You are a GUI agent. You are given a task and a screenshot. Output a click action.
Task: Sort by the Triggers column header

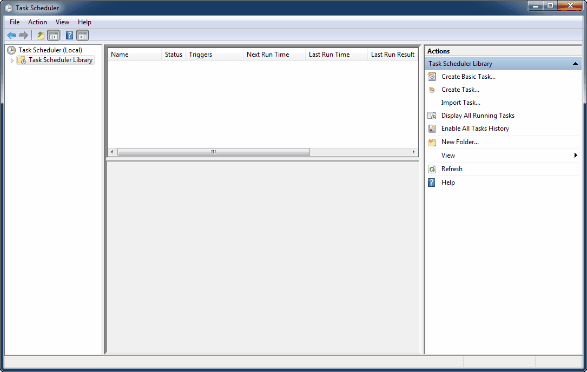point(214,55)
